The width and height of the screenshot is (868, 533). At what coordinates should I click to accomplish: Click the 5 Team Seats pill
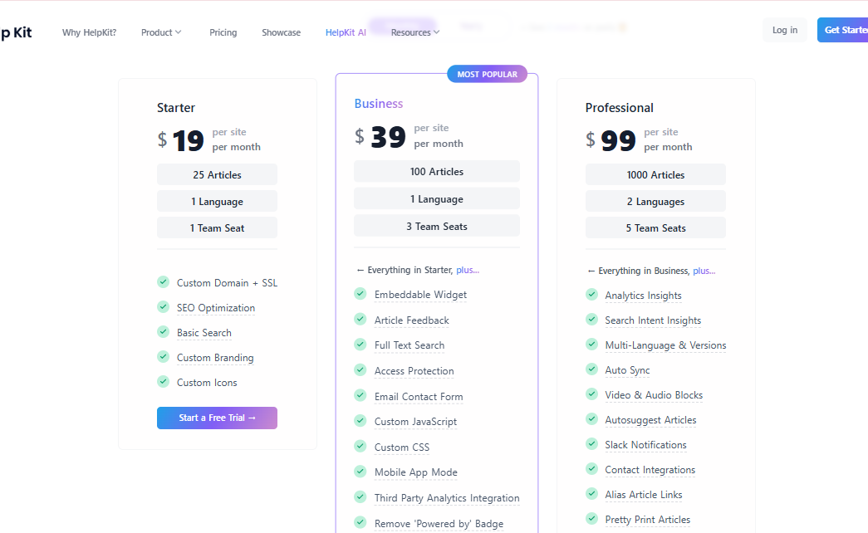click(655, 228)
